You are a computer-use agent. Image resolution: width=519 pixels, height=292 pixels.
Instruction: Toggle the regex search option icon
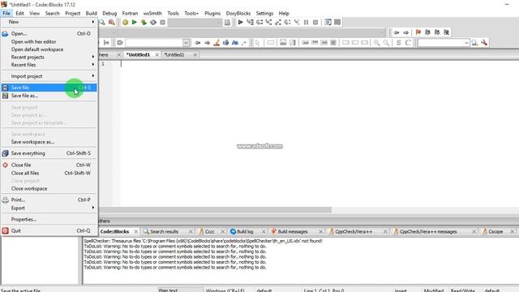(244, 43)
